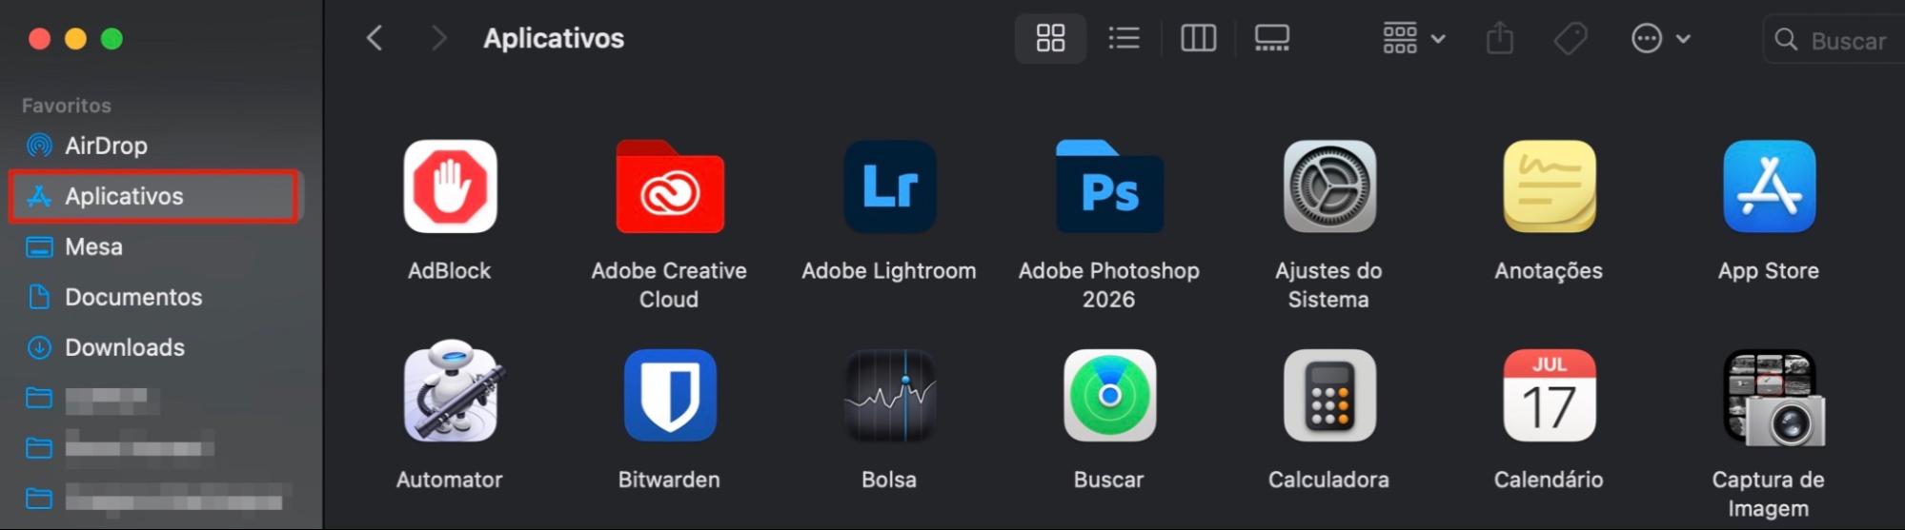Screen dimensions: 1905x530
Task: Go back with the left arrow
Action: pos(375,38)
